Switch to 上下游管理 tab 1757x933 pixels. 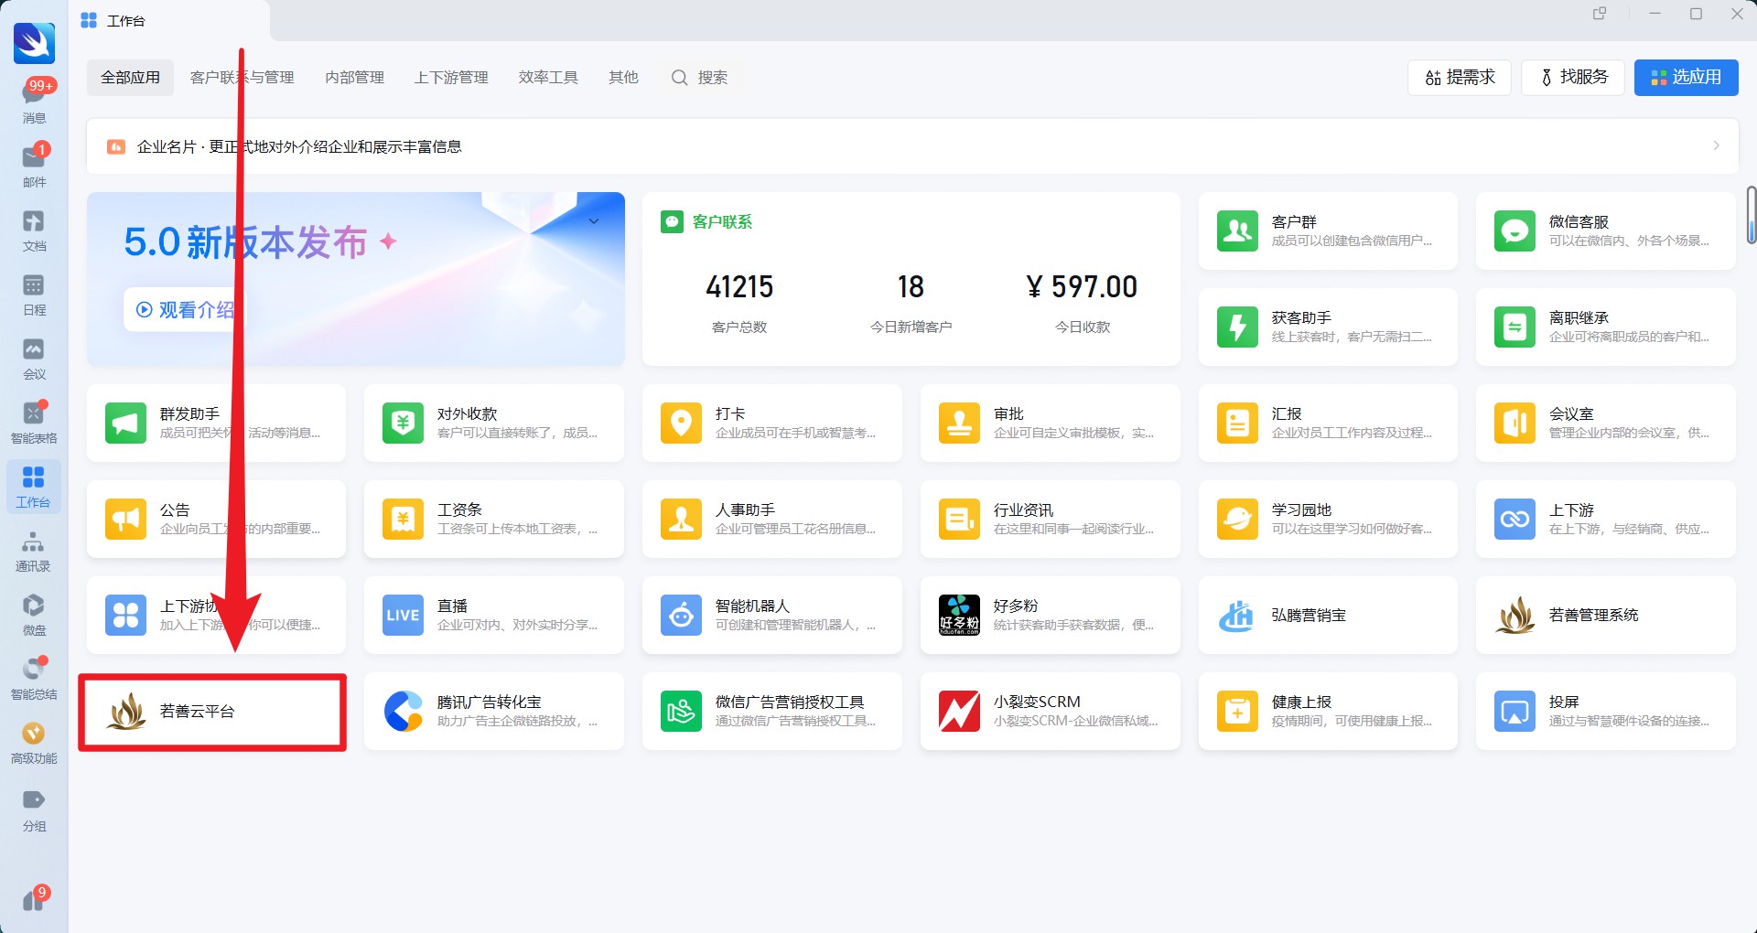(451, 78)
